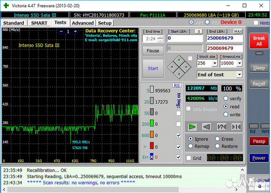Click the RS reset counters button

pos(177,86)
